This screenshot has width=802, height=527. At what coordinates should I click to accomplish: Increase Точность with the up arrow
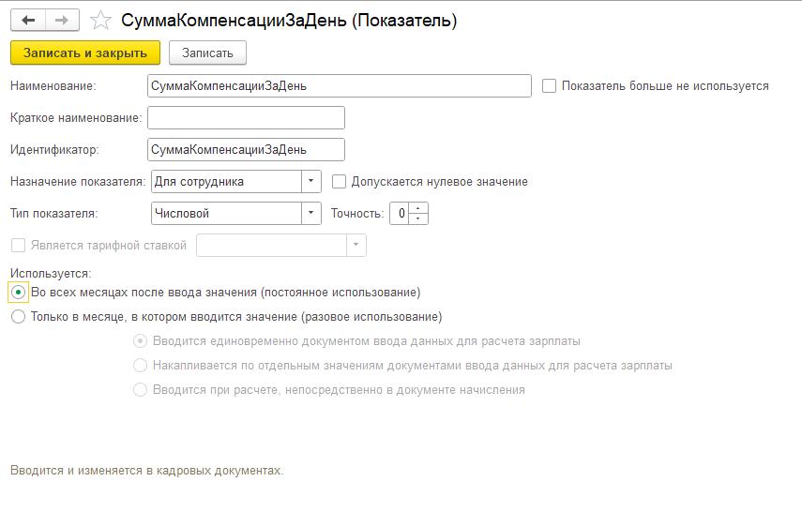pyautogui.click(x=418, y=209)
